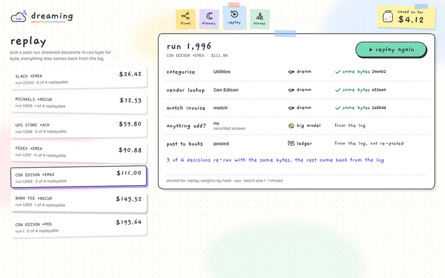Click the 'recorded answer' note
Viewport: 445px width, 278px height.
[229, 129]
